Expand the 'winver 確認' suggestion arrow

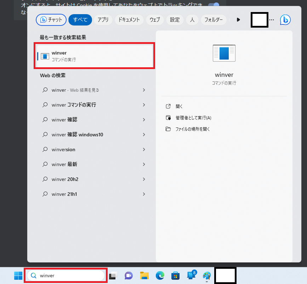click(144, 120)
